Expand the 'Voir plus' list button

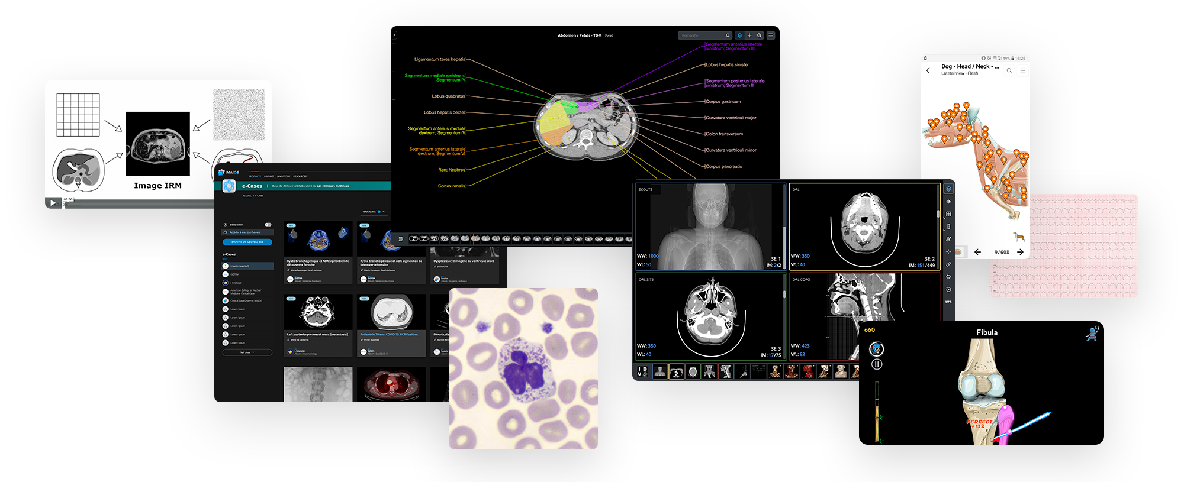[x=247, y=352]
